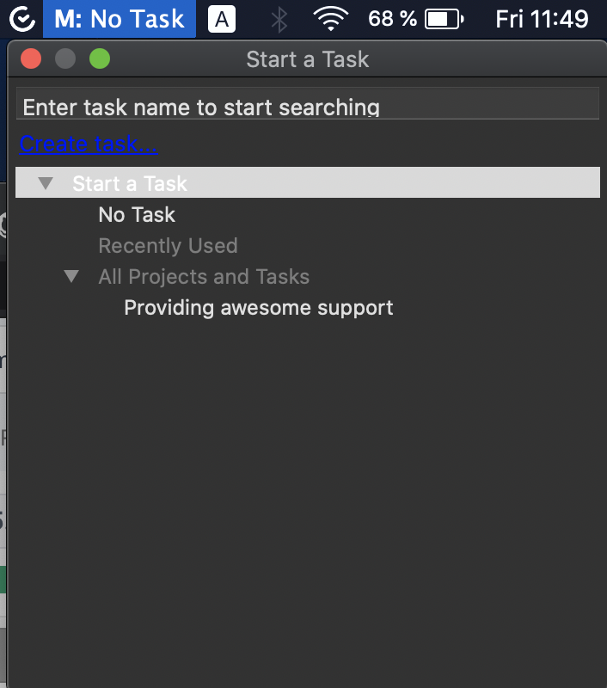
Task: Click the input source "A" icon
Action: (x=221, y=18)
